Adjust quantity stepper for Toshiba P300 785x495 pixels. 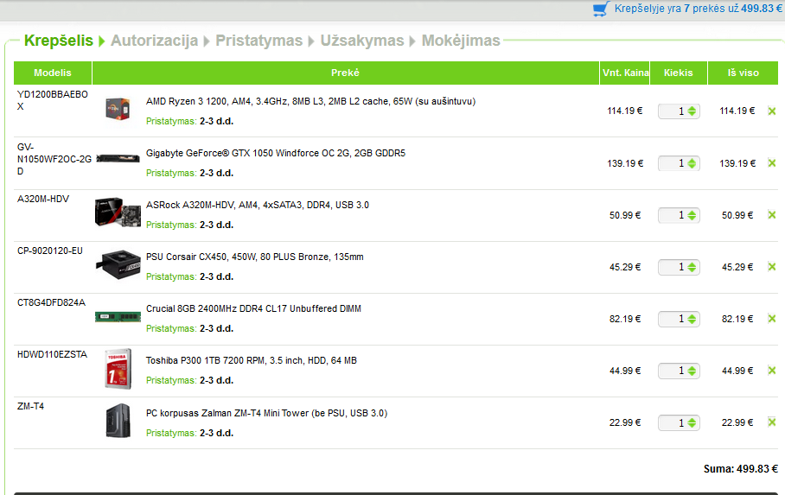point(692,371)
